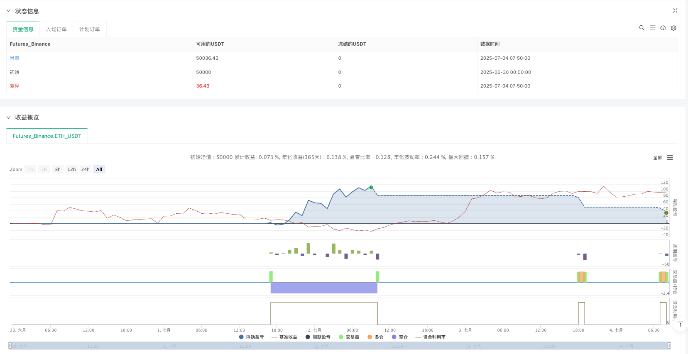
Task: Click the collapse arrows icon at top right
Action: 675,11
